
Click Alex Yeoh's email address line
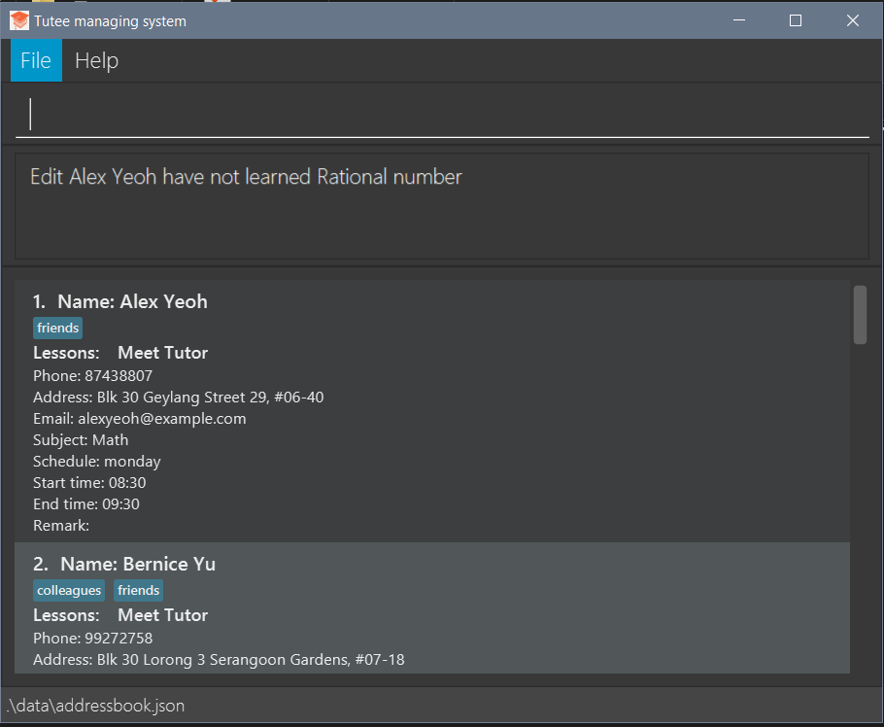[139, 419]
